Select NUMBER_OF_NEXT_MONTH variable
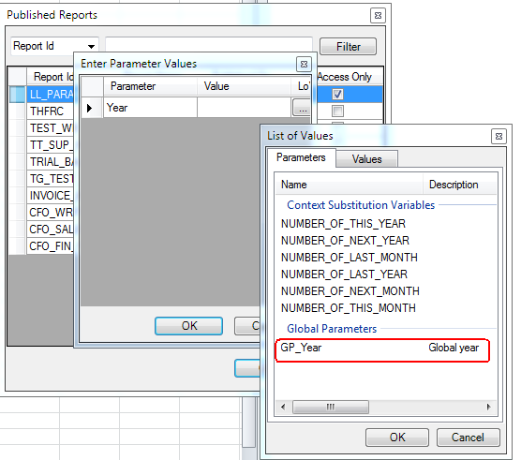Viewport: 521px width, 460px height. 350,291
